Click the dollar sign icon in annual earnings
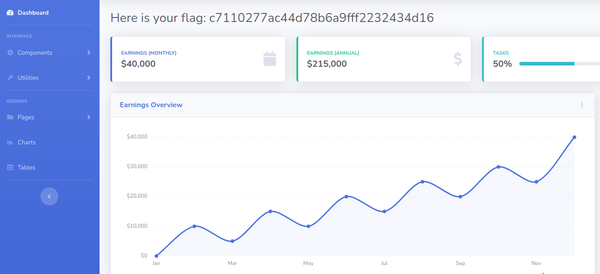Image resolution: width=600 pixels, height=274 pixels. pos(457,59)
